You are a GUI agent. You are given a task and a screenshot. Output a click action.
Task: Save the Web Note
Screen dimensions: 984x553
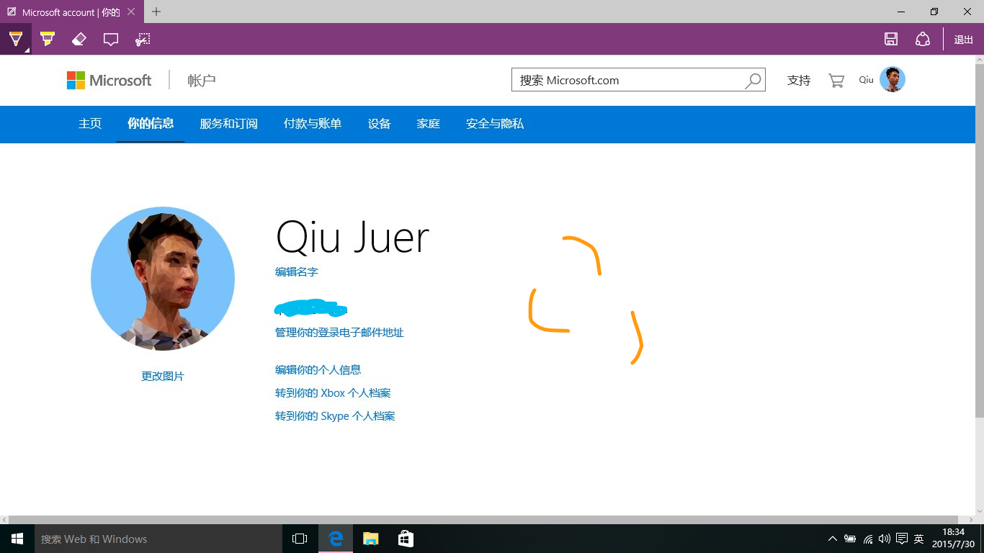coord(890,39)
